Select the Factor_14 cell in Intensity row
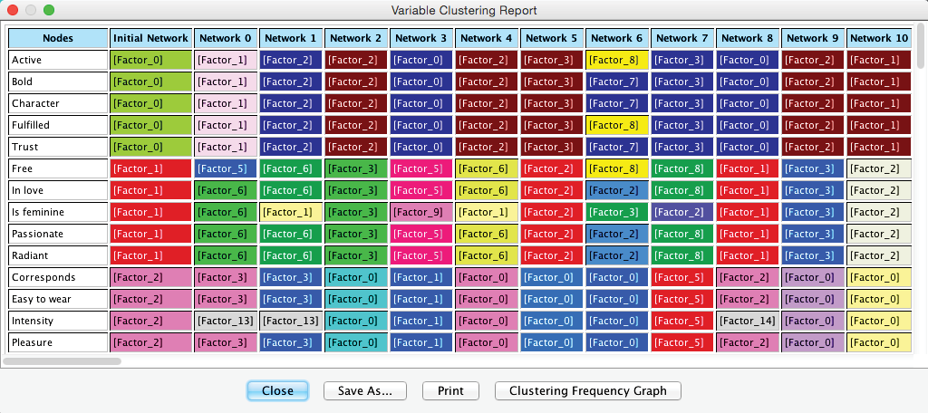The image size is (928, 413). (748, 321)
